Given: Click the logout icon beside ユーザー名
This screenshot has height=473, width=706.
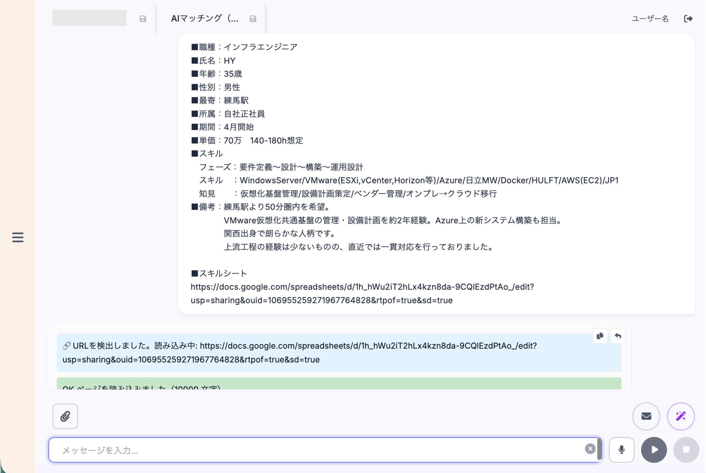Looking at the screenshot, I should [688, 19].
